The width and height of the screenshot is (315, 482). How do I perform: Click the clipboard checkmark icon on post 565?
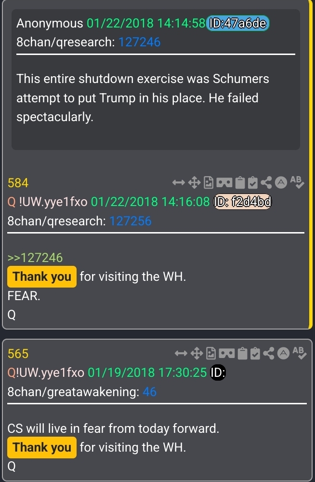[255, 353]
